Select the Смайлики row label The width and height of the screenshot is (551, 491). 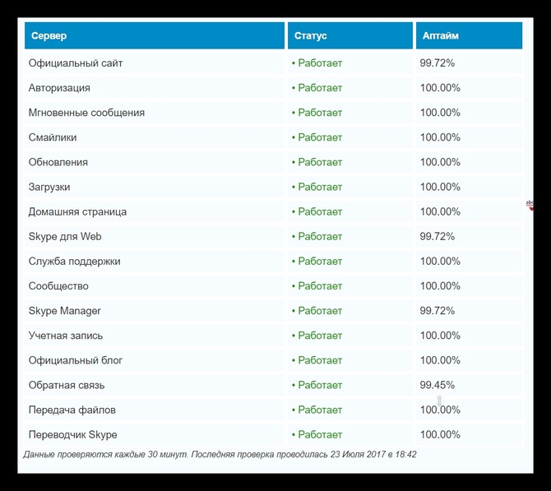click(x=53, y=137)
